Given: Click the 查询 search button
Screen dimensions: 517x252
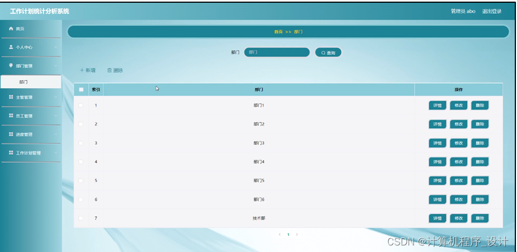Looking at the screenshot, I should click(x=328, y=52).
